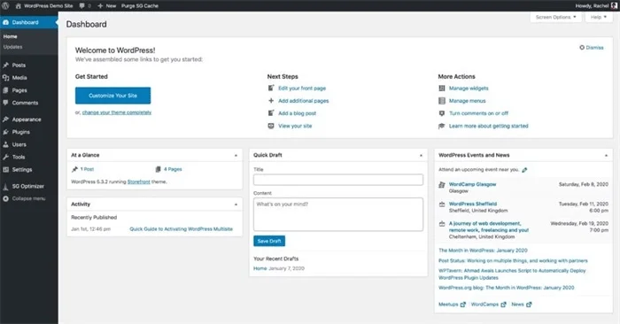Click graduation cap icon beside Learn more
This screenshot has width=620, height=324.
442,126
